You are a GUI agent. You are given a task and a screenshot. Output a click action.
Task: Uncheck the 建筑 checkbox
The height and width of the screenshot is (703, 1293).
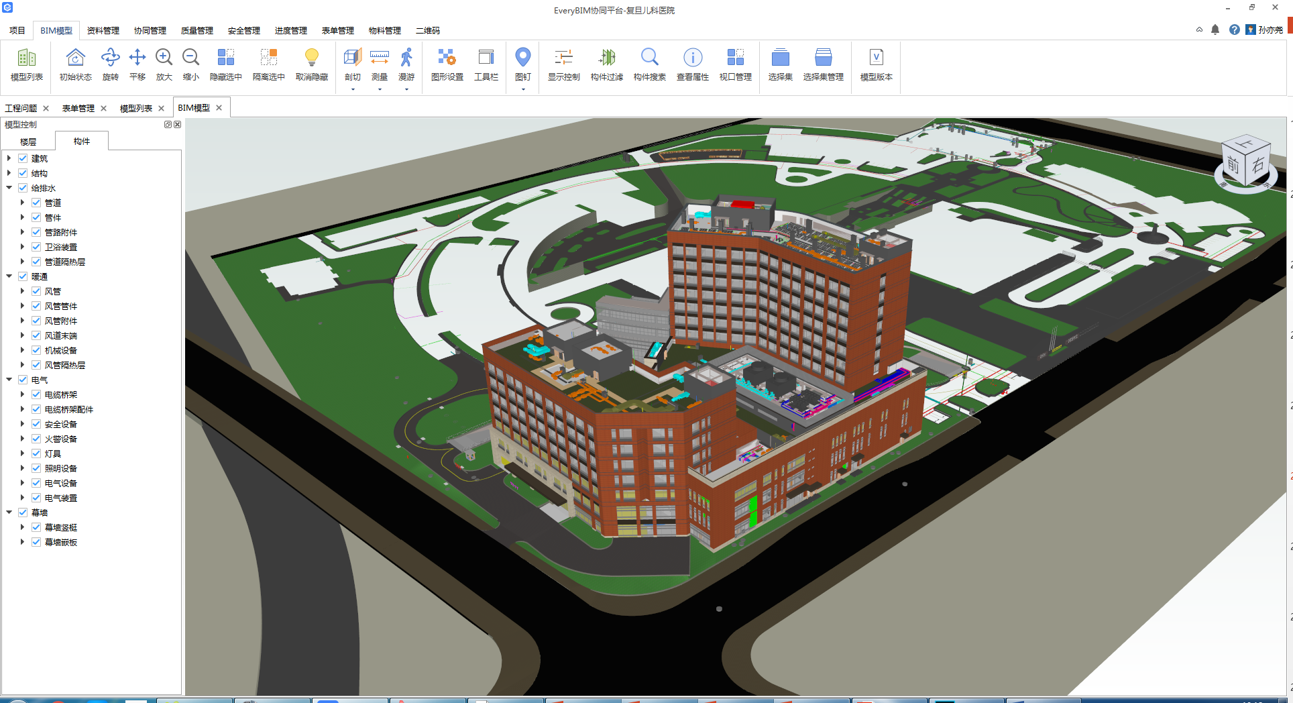click(x=23, y=158)
